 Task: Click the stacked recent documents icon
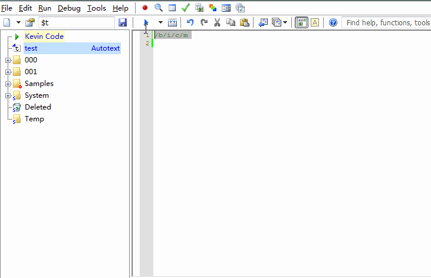click(277, 22)
